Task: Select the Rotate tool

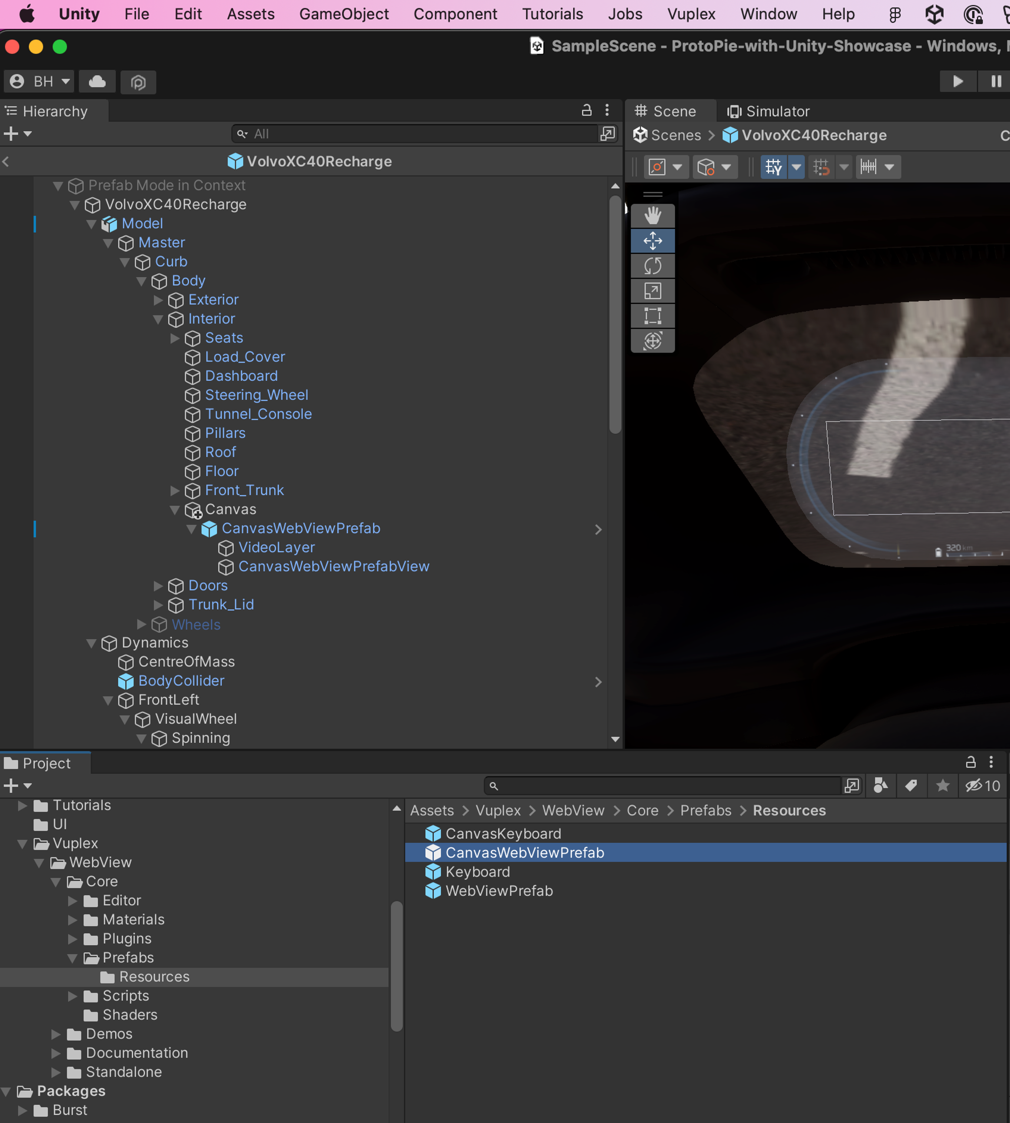Action: pos(652,266)
